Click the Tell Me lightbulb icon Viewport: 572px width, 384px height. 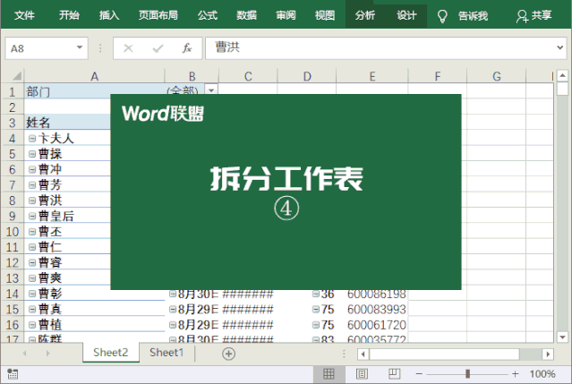point(441,15)
